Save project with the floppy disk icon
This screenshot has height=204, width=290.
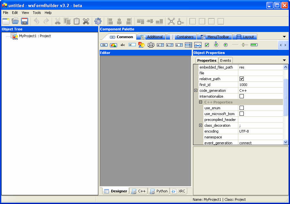tap(25, 21)
